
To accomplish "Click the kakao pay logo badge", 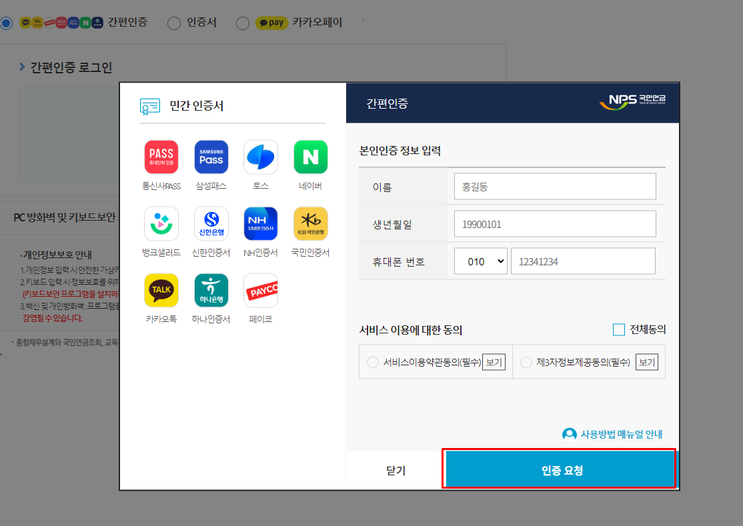I will click(271, 23).
